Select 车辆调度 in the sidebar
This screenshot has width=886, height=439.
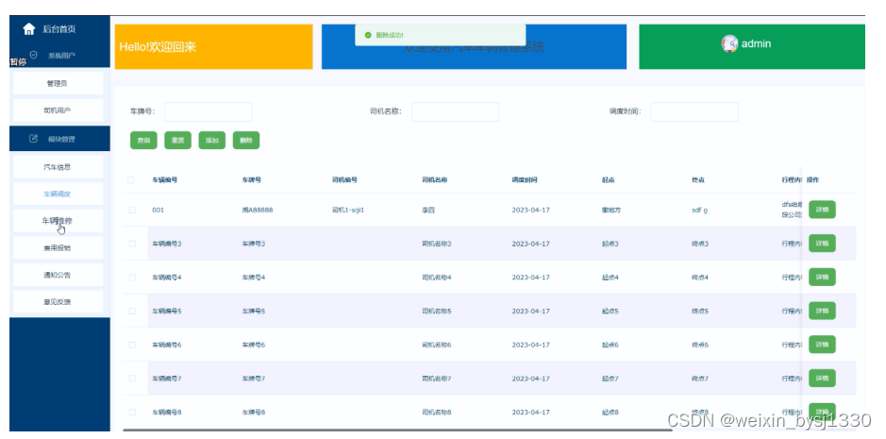pyautogui.click(x=59, y=194)
